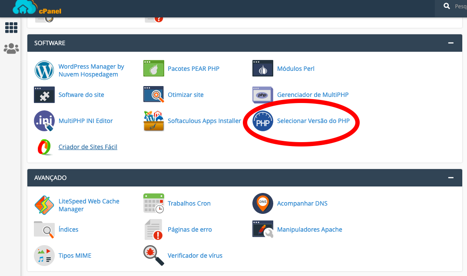Click the Selecionar Versão do PHP icon
Image resolution: width=467 pixels, height=276 pixels.
coord(262,121)
